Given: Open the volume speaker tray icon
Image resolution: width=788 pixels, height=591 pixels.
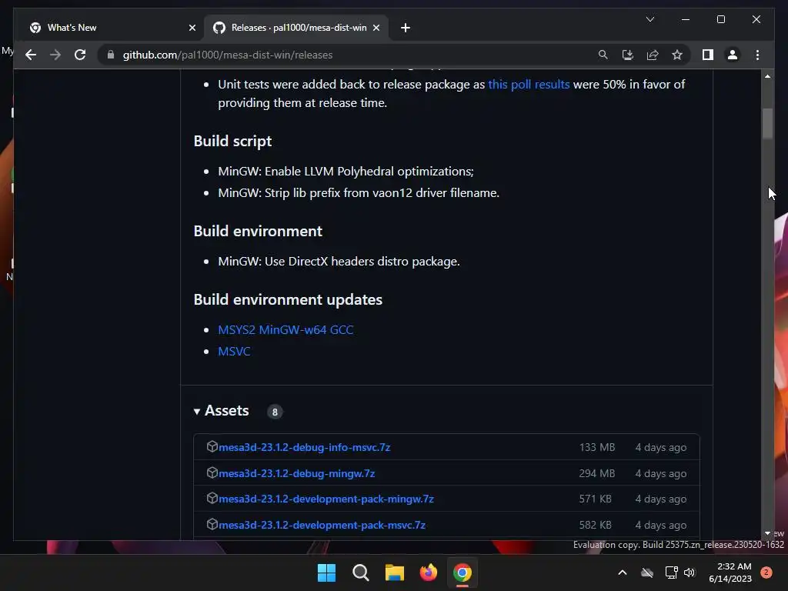Looking at the screenshot, I should point(689,573).
